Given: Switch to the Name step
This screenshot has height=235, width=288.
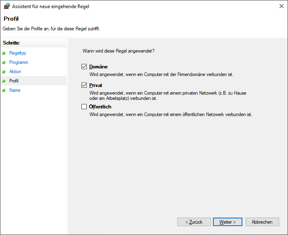Looking at the screenshot, I should click(15, 90).
